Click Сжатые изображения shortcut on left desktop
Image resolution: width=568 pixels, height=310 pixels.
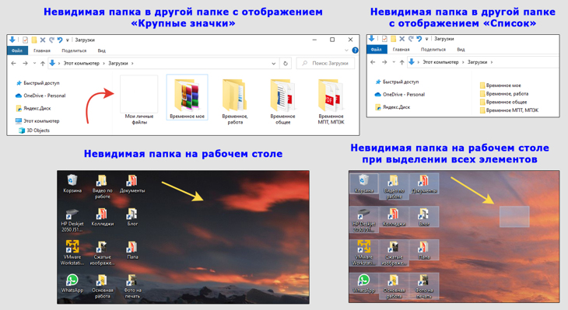coord(102,253)
